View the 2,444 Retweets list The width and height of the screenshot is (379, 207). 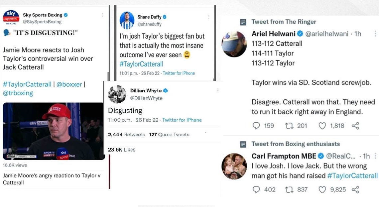[x=127, y=135]
